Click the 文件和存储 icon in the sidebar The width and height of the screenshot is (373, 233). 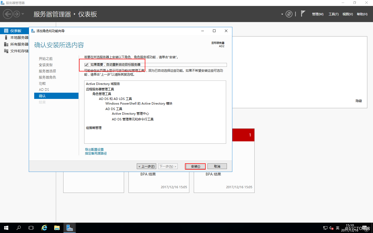6,51
